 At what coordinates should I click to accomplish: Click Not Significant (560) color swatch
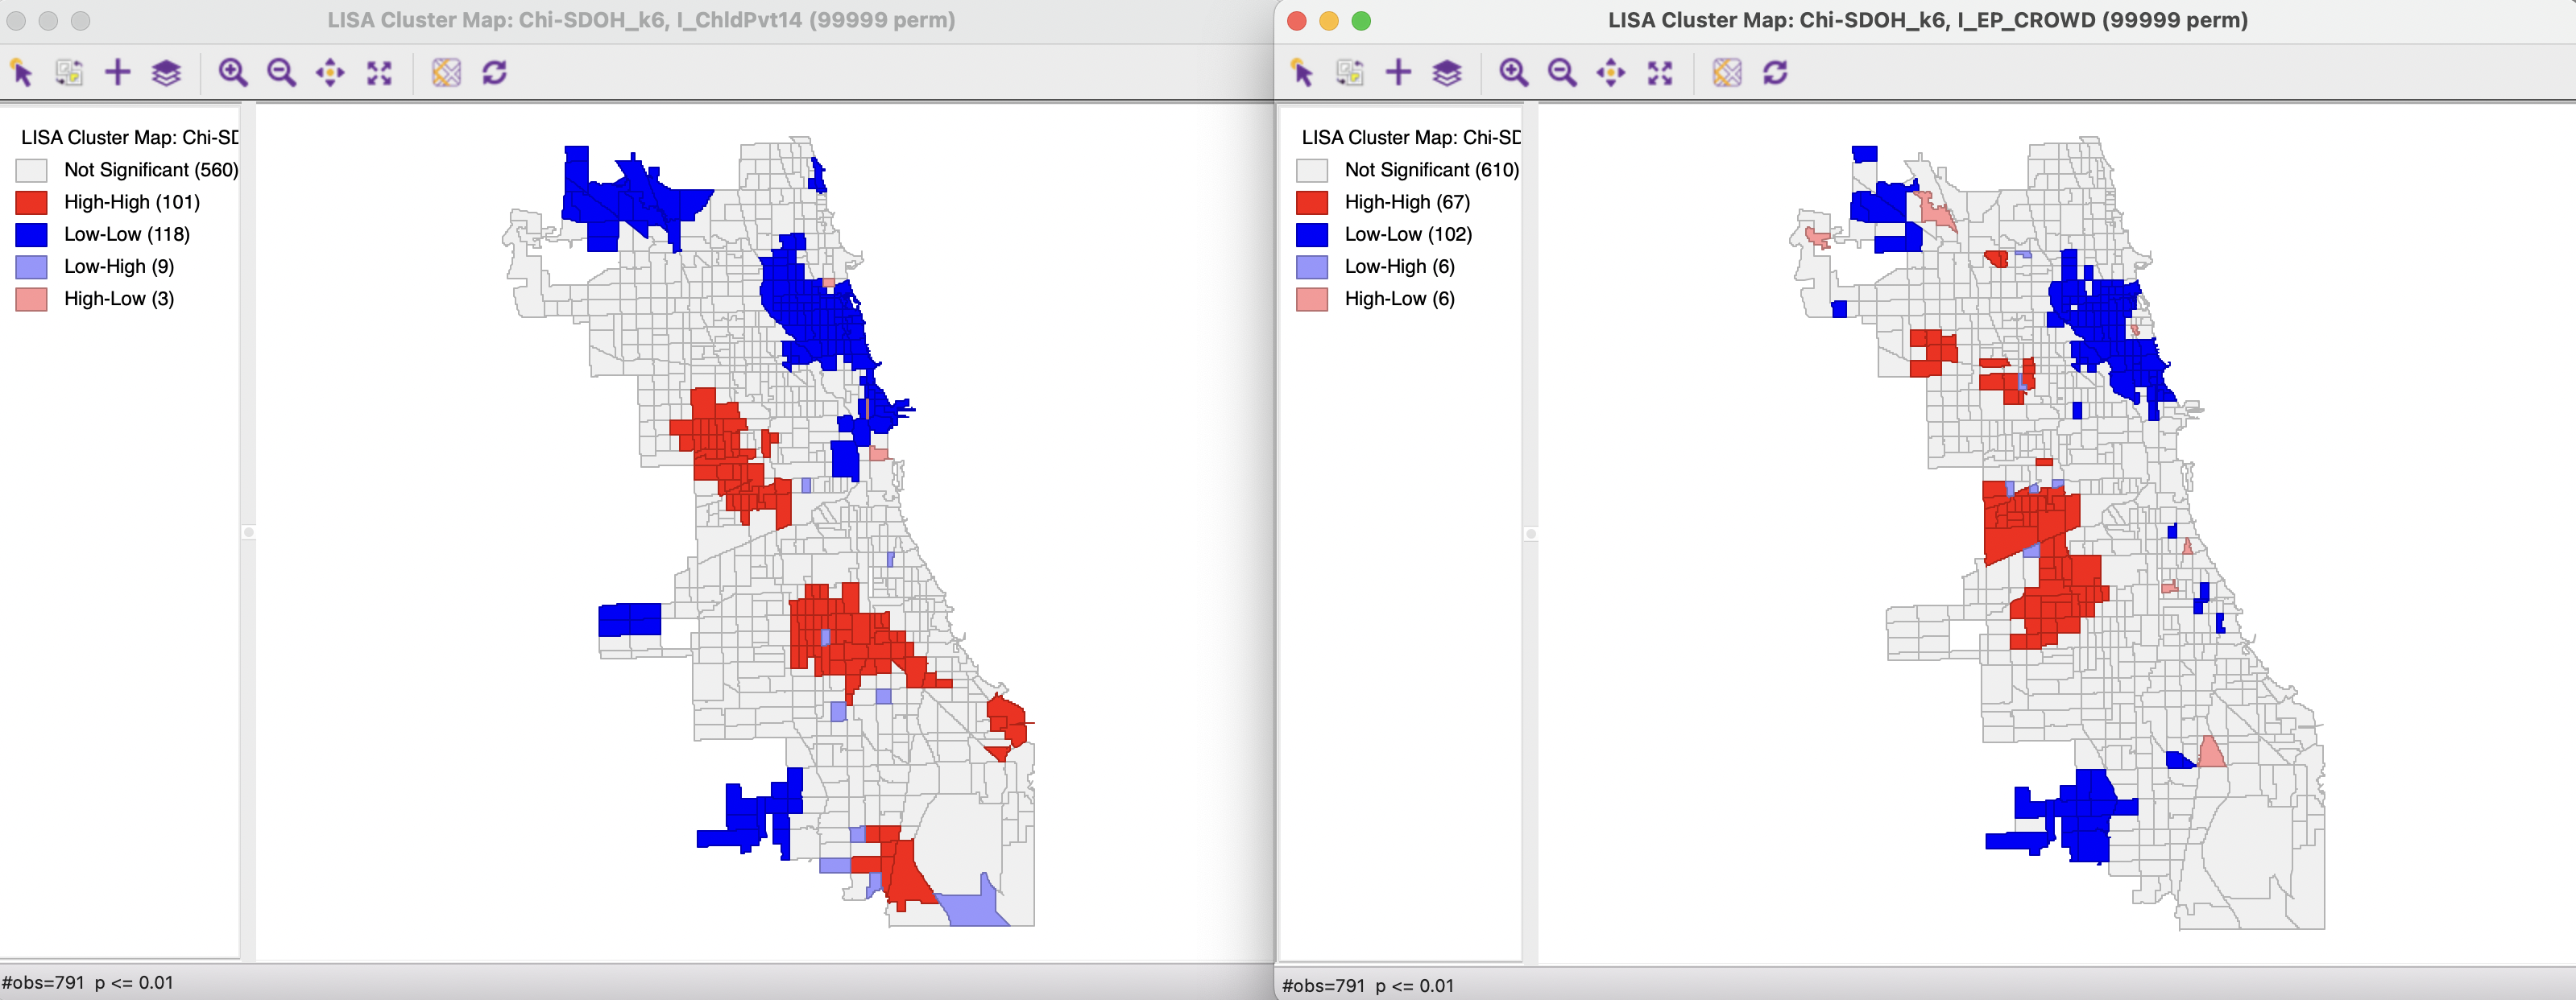(x=32, y=170)
